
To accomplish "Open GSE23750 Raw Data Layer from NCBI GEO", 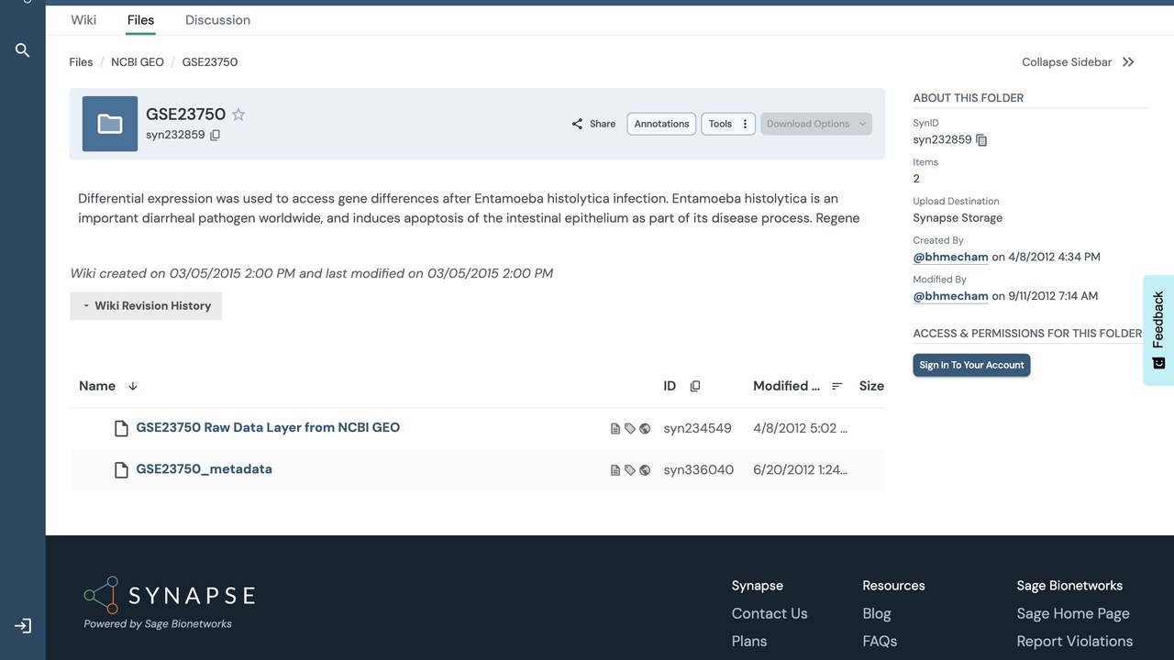I will [268, 427].
